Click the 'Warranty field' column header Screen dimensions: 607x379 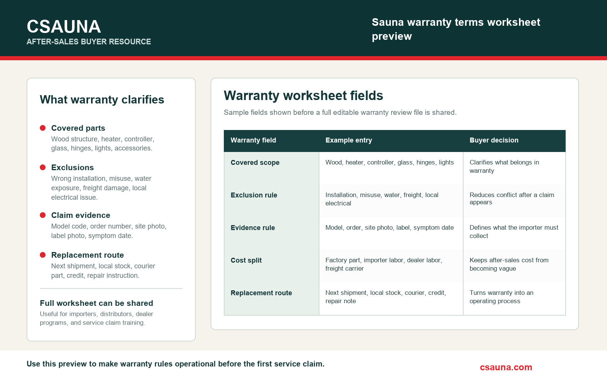(x=253, y=140)
